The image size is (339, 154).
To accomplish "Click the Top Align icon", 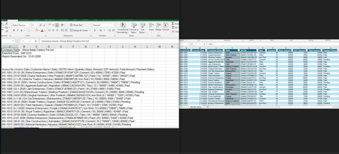I will pos(49,25).
